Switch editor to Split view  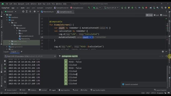156,15
